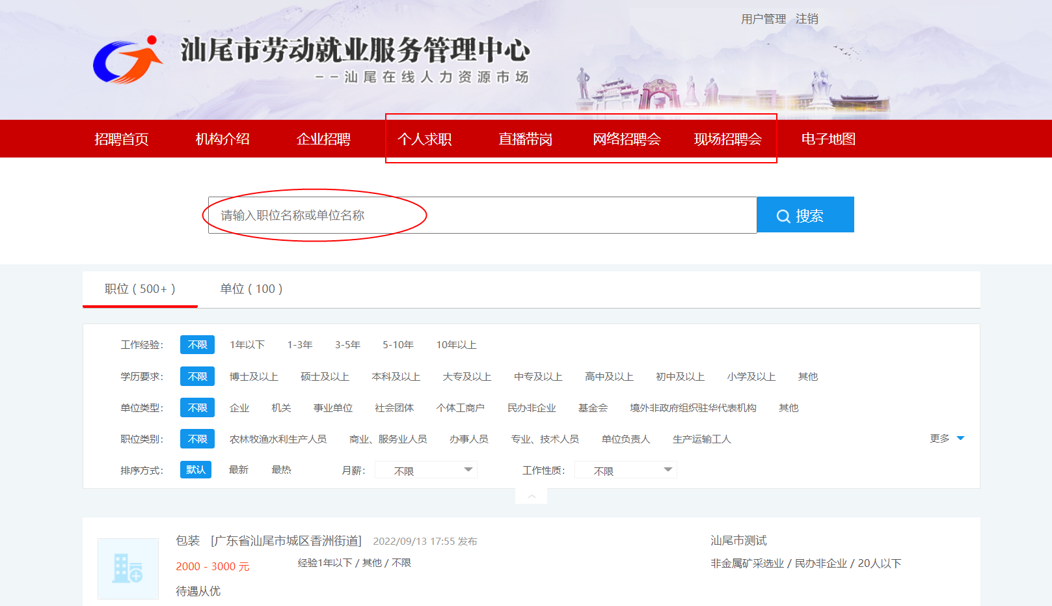Collapse the filter panel with up chevron
This screenshot has width=1052, height=606.
click(x=531, y=497)
